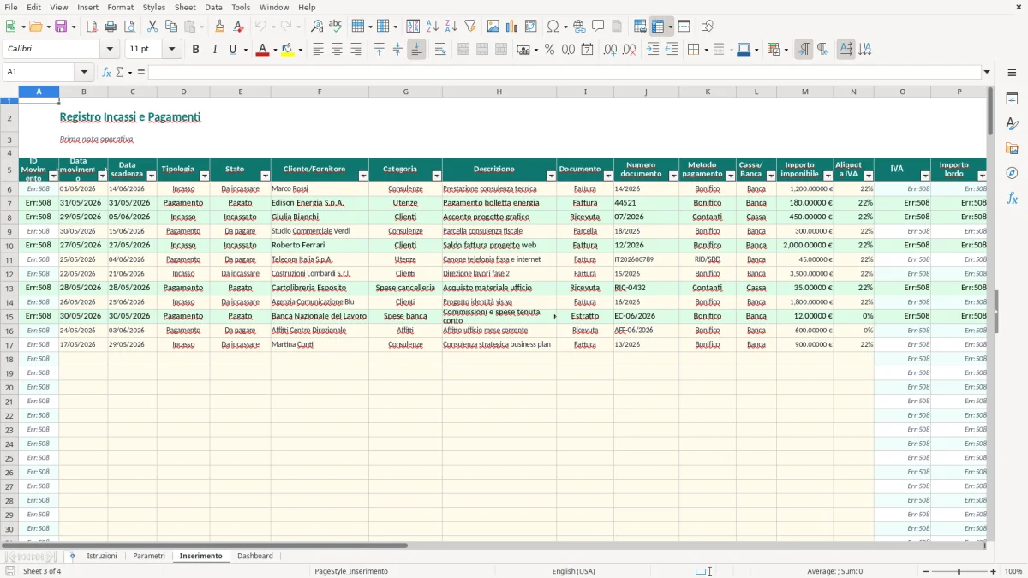Click the English (USA) language status

[x=573, y=571]
